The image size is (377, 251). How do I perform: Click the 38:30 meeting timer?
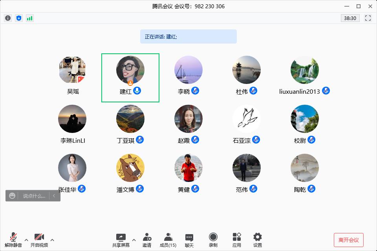click(x=350, y=18)
